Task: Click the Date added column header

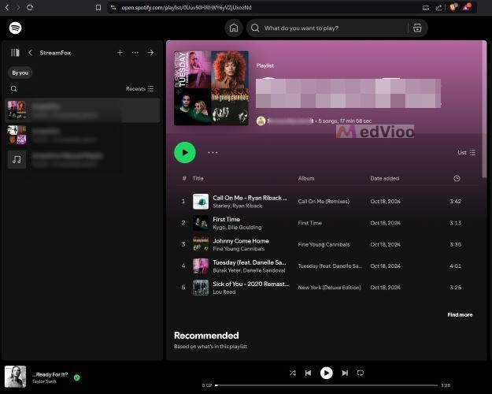Action: [x=385, y=178]
